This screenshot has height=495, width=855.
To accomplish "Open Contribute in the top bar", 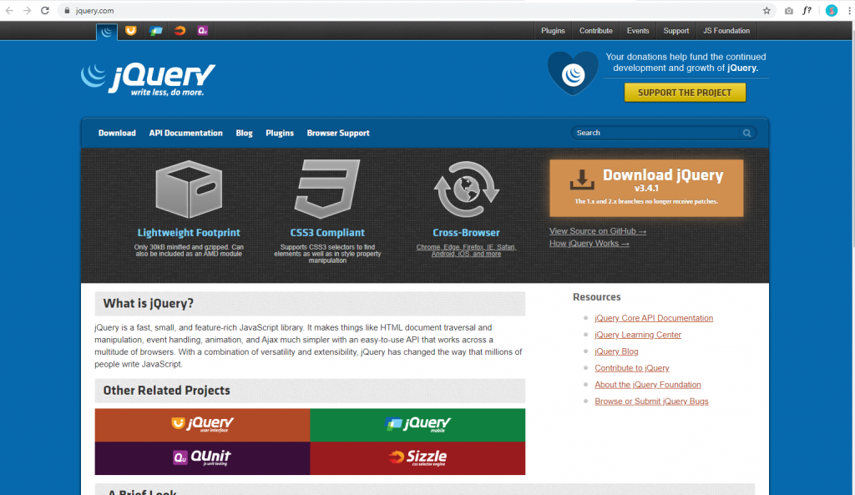I will coord(596,31).
